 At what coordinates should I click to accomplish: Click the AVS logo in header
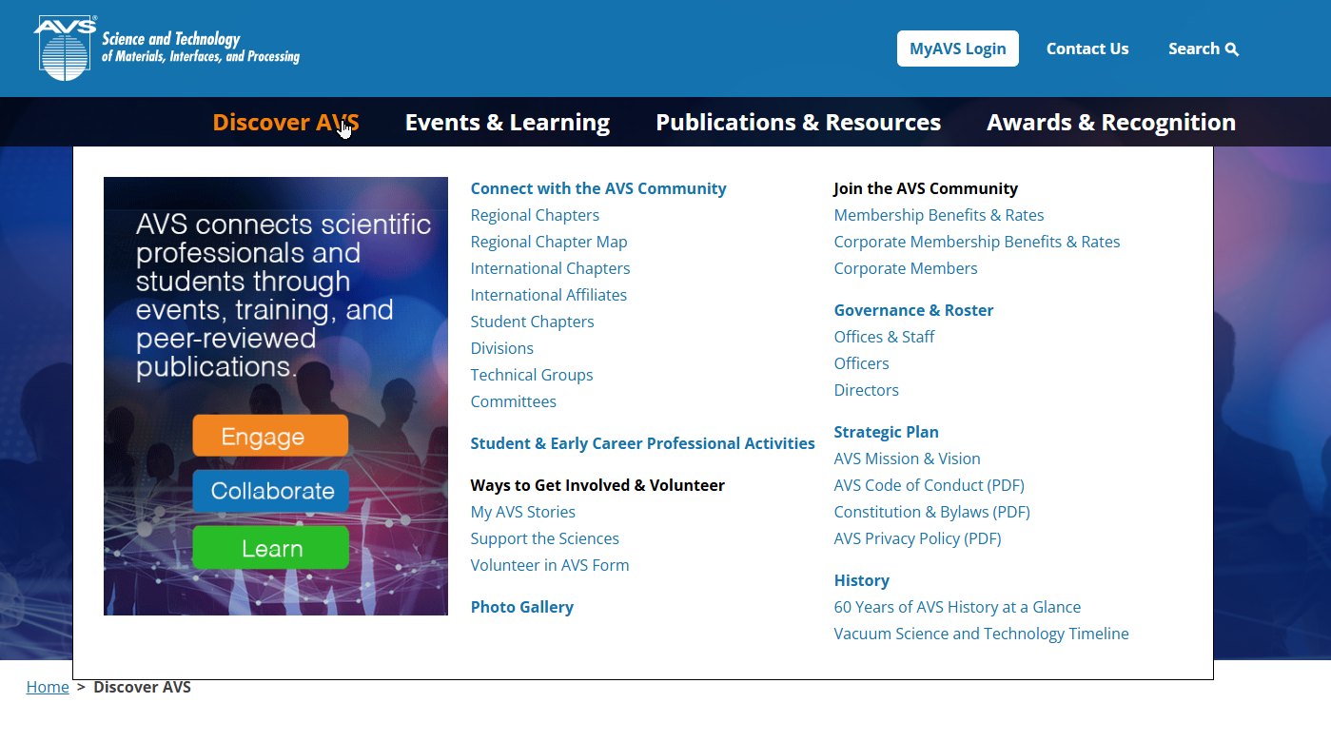pos(166,48)
